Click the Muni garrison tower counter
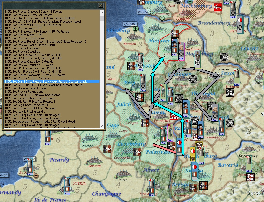This screenshot has height=202, width=264. tap(249, 164)
